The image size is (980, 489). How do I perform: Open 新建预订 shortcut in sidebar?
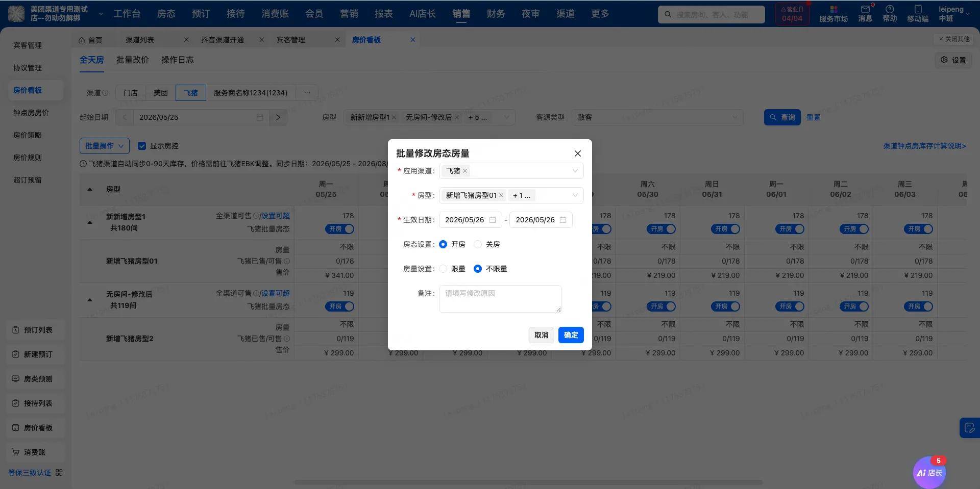tap(36, 354)
